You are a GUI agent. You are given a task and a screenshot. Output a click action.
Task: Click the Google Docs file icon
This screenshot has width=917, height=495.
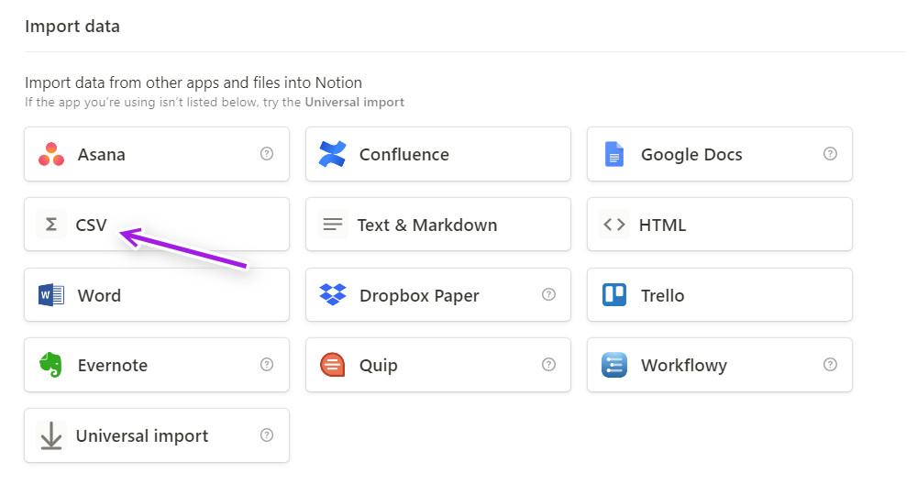tap(613, 154)
